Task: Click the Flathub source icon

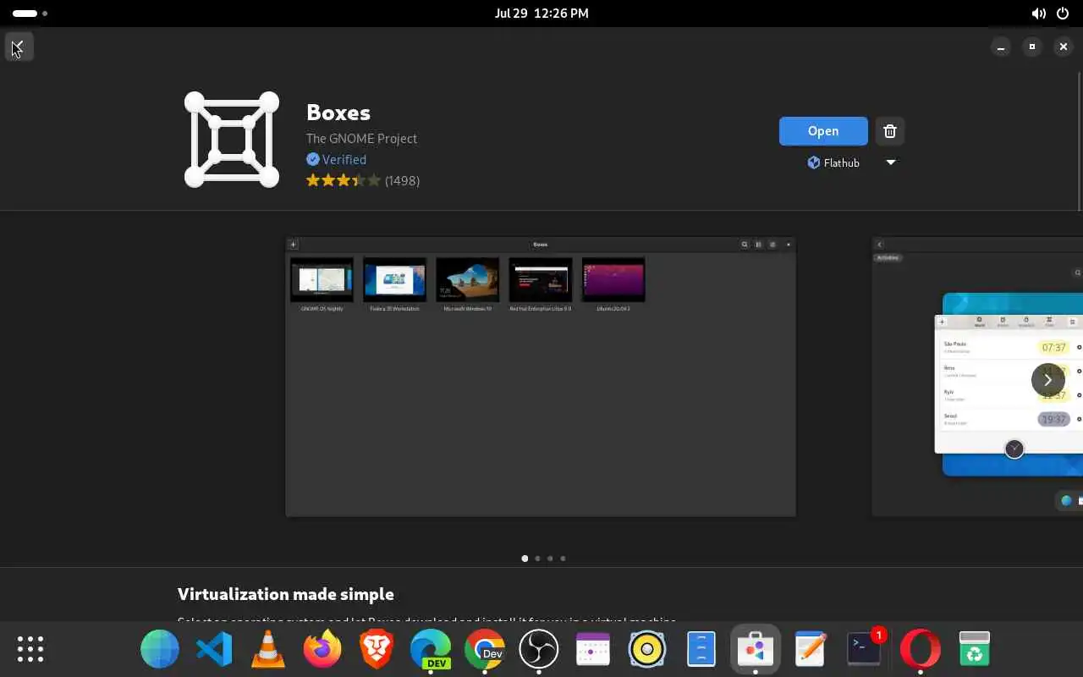Action: [x=814, y=162]
